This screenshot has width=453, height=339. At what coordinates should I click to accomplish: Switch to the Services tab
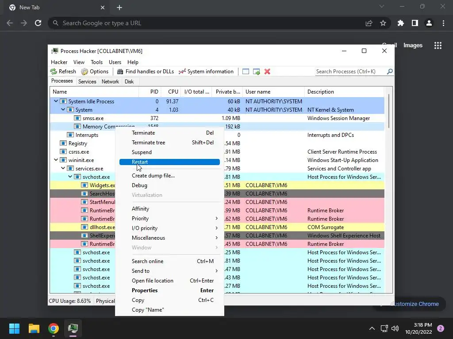coord(87,82)
